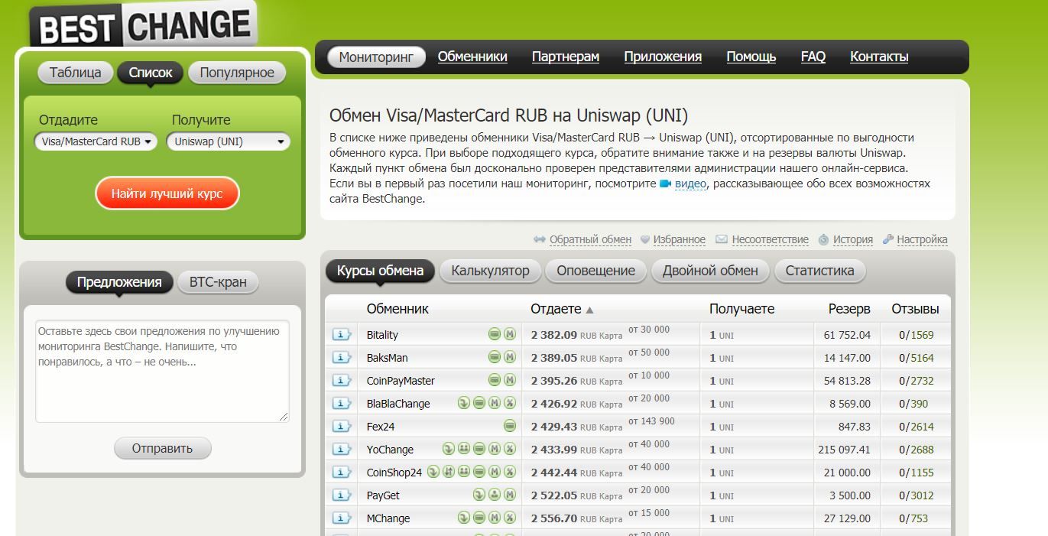
Task: Click the card icon in Bitality row
Action: click(495, 334)
